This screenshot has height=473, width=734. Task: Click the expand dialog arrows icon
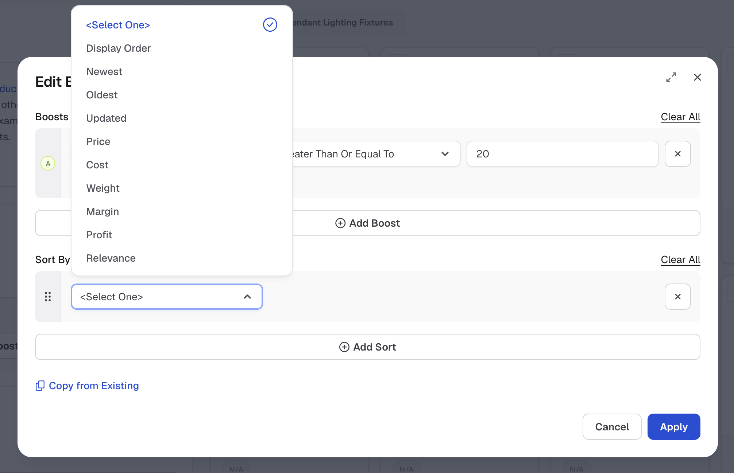[671, 77]
